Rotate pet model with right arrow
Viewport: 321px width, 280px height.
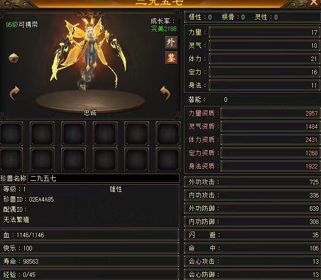[x=165, y=93]
